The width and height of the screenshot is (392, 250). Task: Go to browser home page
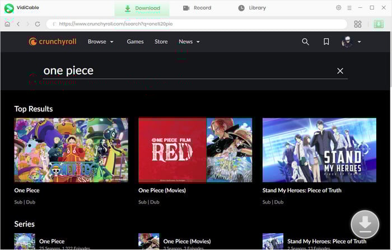coord(7,24)
